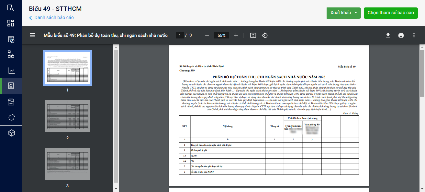The image size is (425, 192).
Task: Open the dashboard grid icon in sidebar
Action: click(x=11, y=23)
